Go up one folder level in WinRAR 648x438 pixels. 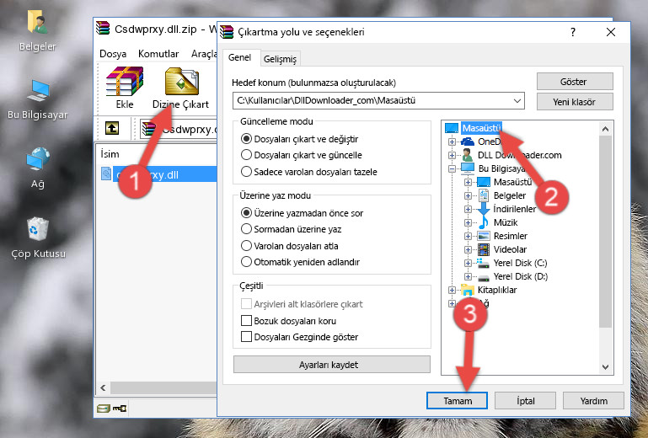[x=111, y=128]
